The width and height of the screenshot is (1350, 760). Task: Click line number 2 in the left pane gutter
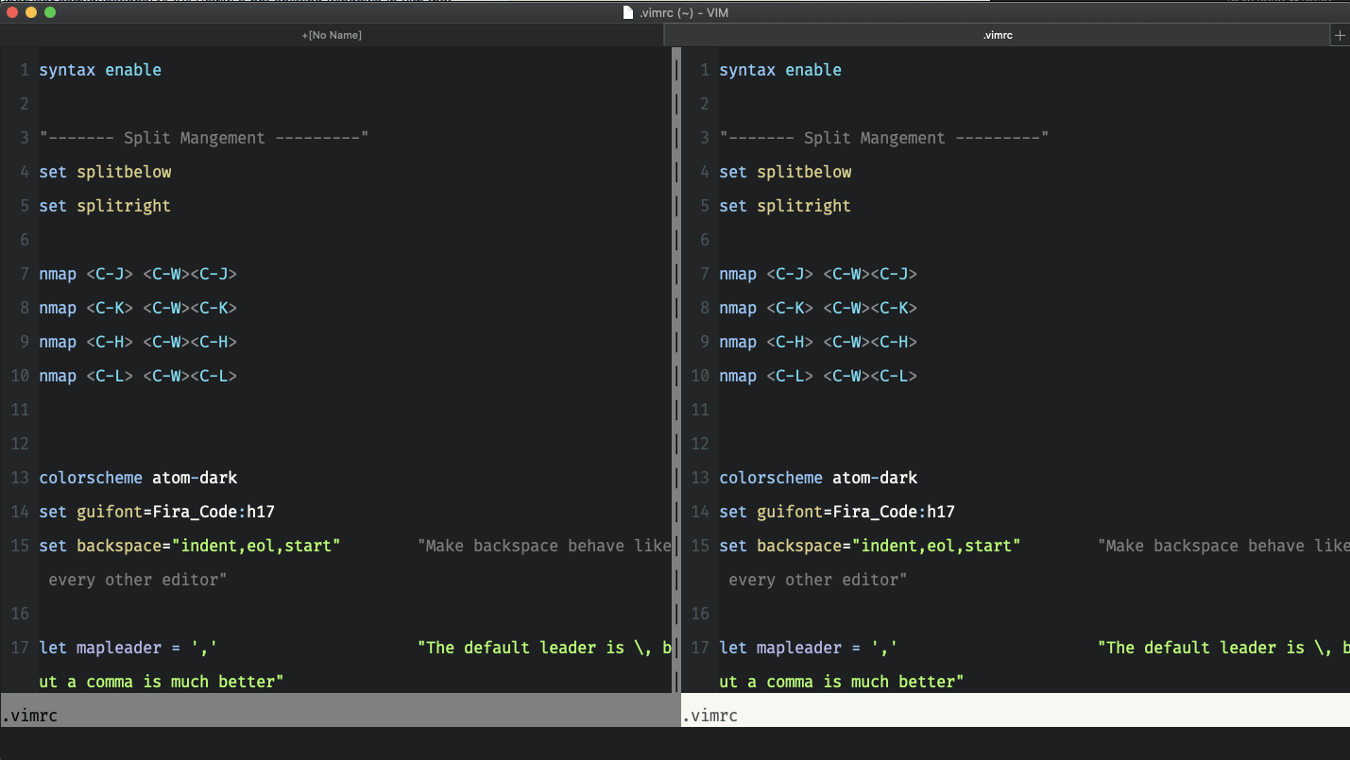[25, 104]
